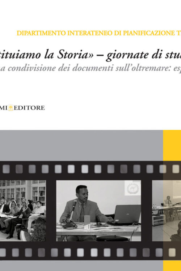Click the man seated at the distant conference table
The image size is (181, 271).
point(168,201)
